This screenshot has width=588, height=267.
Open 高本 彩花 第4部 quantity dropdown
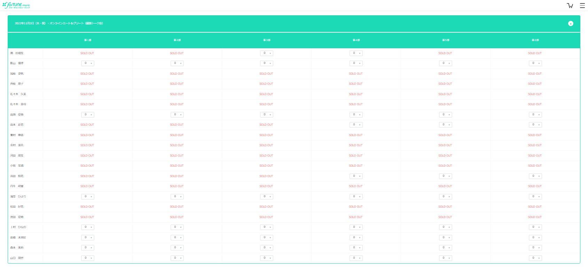point(356,125)
